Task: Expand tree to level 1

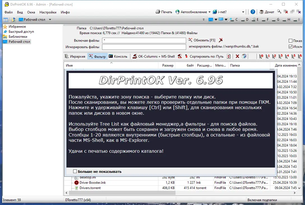Action: [268, 56]
